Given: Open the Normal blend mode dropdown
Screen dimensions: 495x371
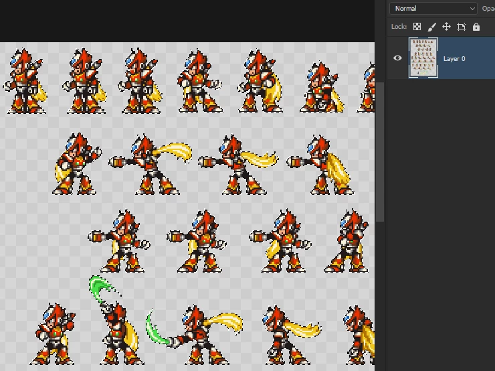Looking at the screenshot, I should pos(433,9).
